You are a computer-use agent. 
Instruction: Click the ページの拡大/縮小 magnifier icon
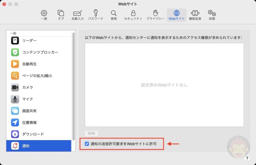click(15, 76)
